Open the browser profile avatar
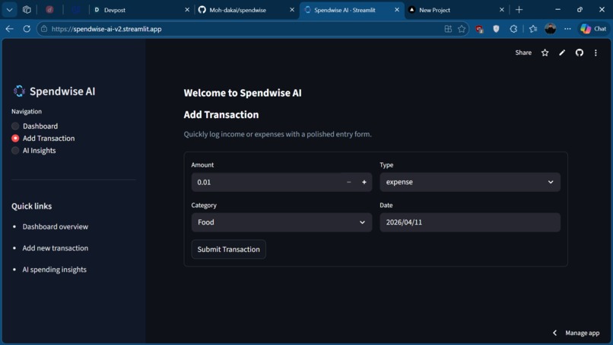 tap(550, 29)
